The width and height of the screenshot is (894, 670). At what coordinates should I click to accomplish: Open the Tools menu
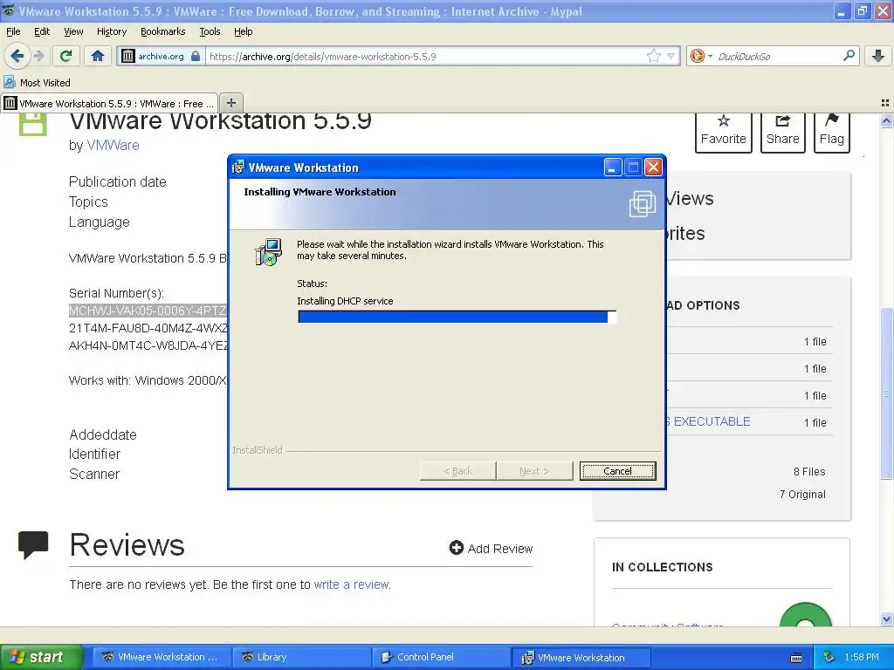pyautogui.click(x=210, y=31)
